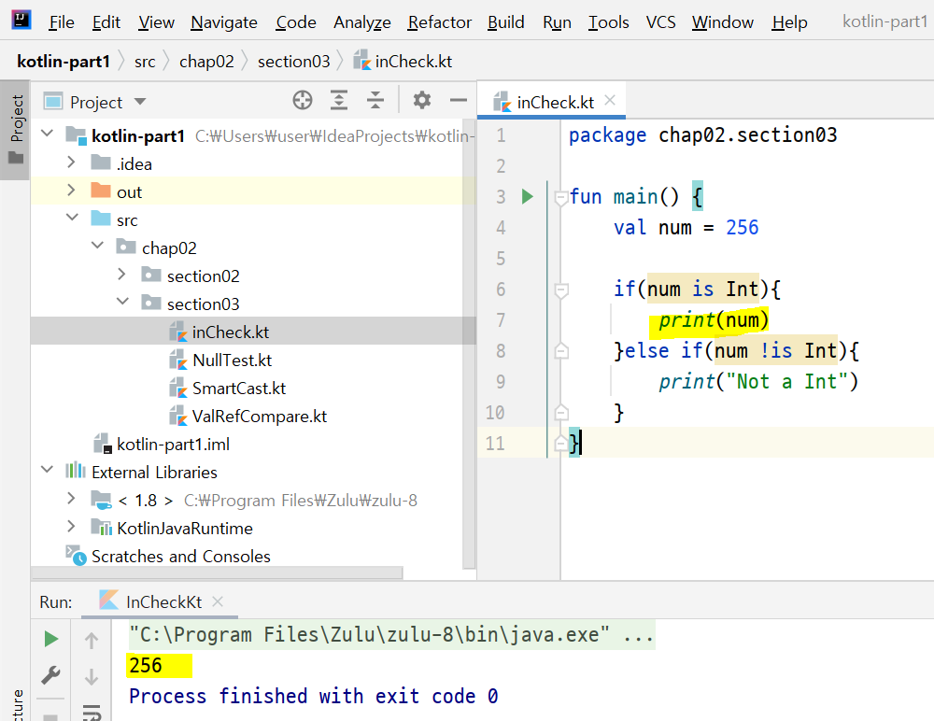The image size is (934, 721).
Task: Click horizontal scrollbar of Project panel
Action: point(218,573)
